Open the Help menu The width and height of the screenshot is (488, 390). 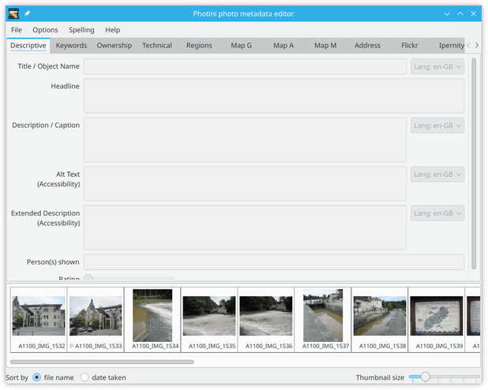coord(112,30)
